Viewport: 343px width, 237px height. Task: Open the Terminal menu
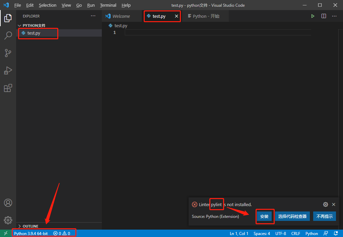(108, 5)
